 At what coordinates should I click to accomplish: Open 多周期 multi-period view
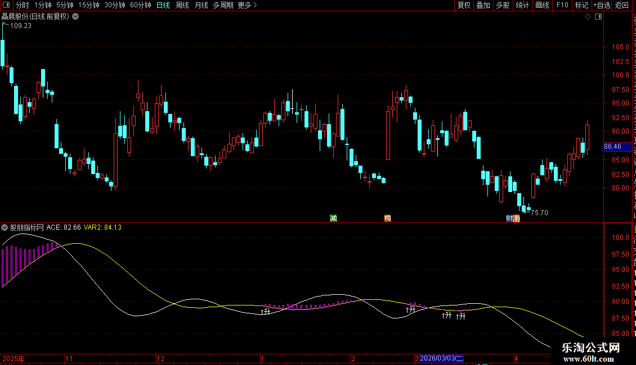coord(223,5)
